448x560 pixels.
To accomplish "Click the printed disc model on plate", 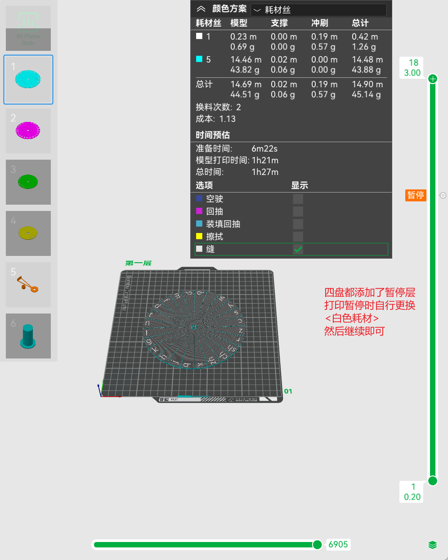I will 194,329.
